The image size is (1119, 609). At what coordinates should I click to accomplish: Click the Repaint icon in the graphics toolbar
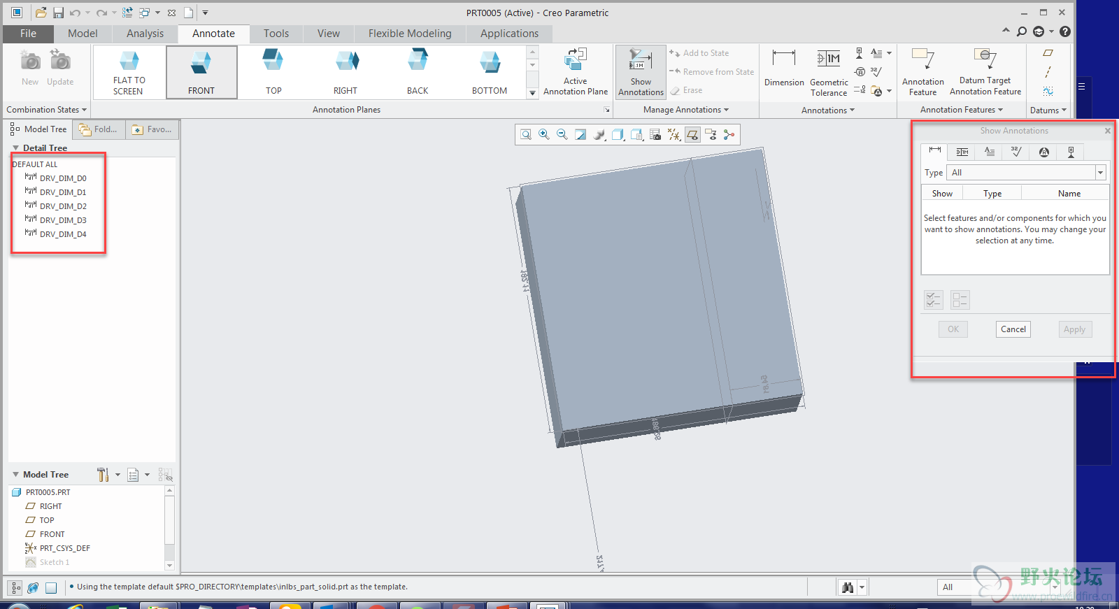(580, 134)
